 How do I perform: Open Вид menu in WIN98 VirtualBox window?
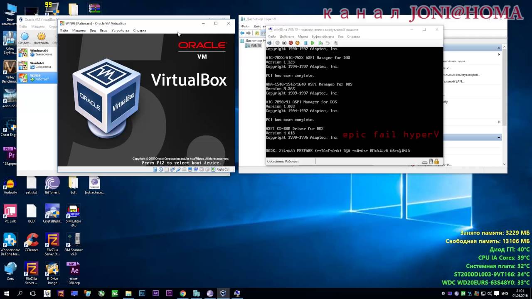(93, 30)
